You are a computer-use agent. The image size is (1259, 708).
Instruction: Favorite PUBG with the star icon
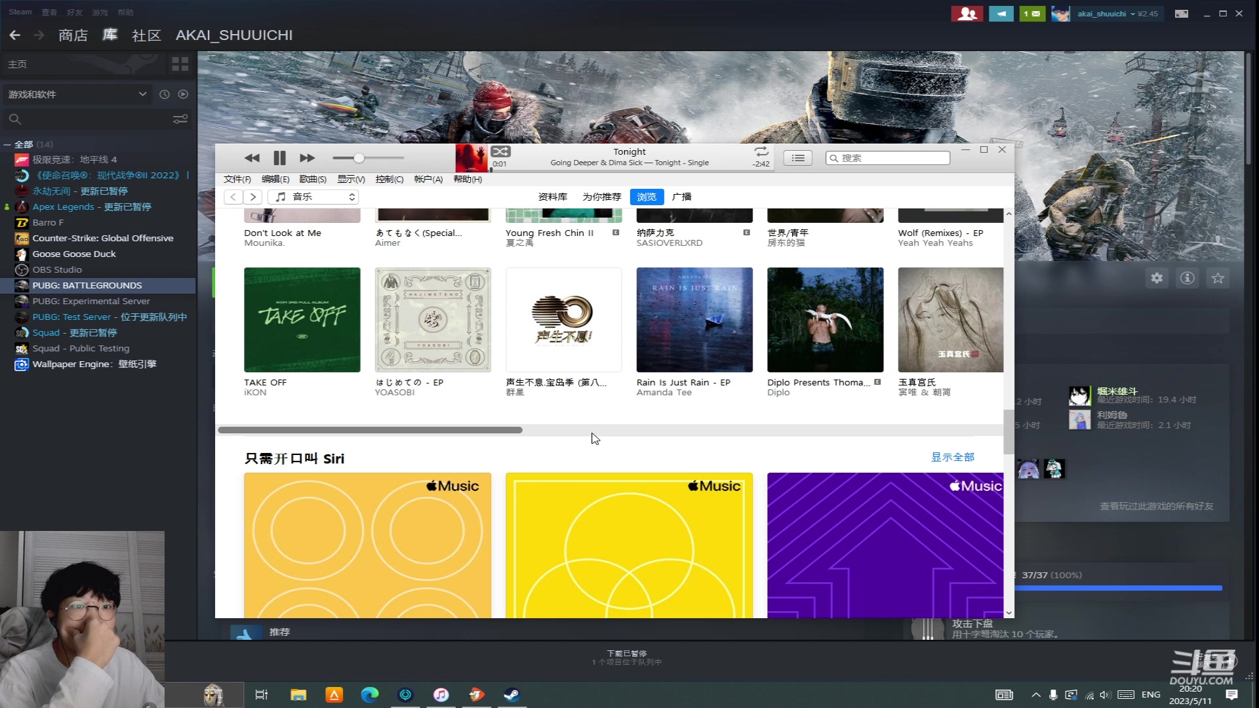(1218, 278)
